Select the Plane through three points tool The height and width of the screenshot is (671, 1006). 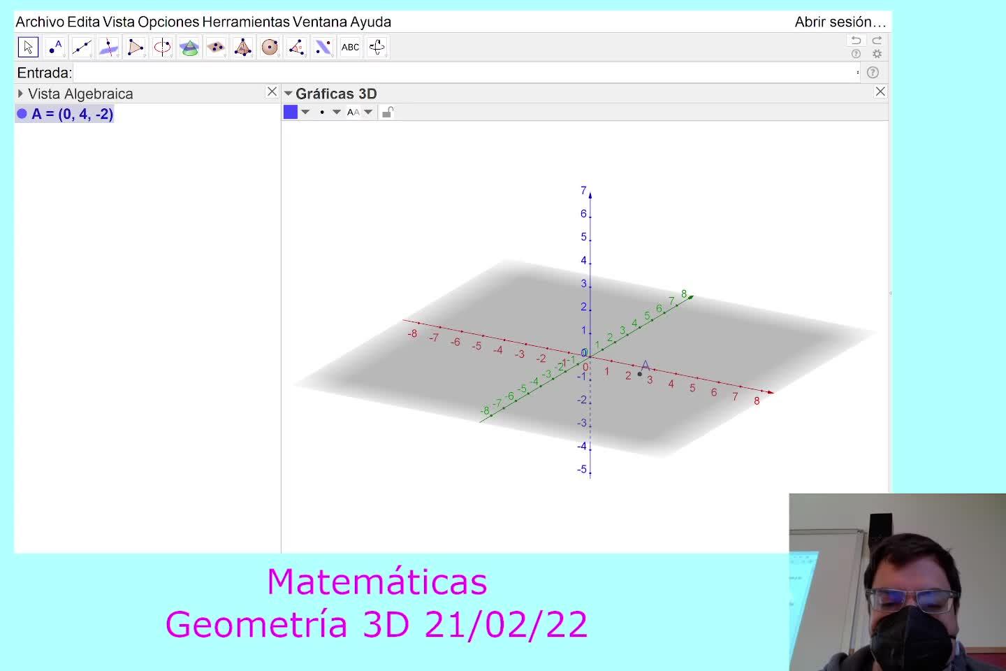216,48
